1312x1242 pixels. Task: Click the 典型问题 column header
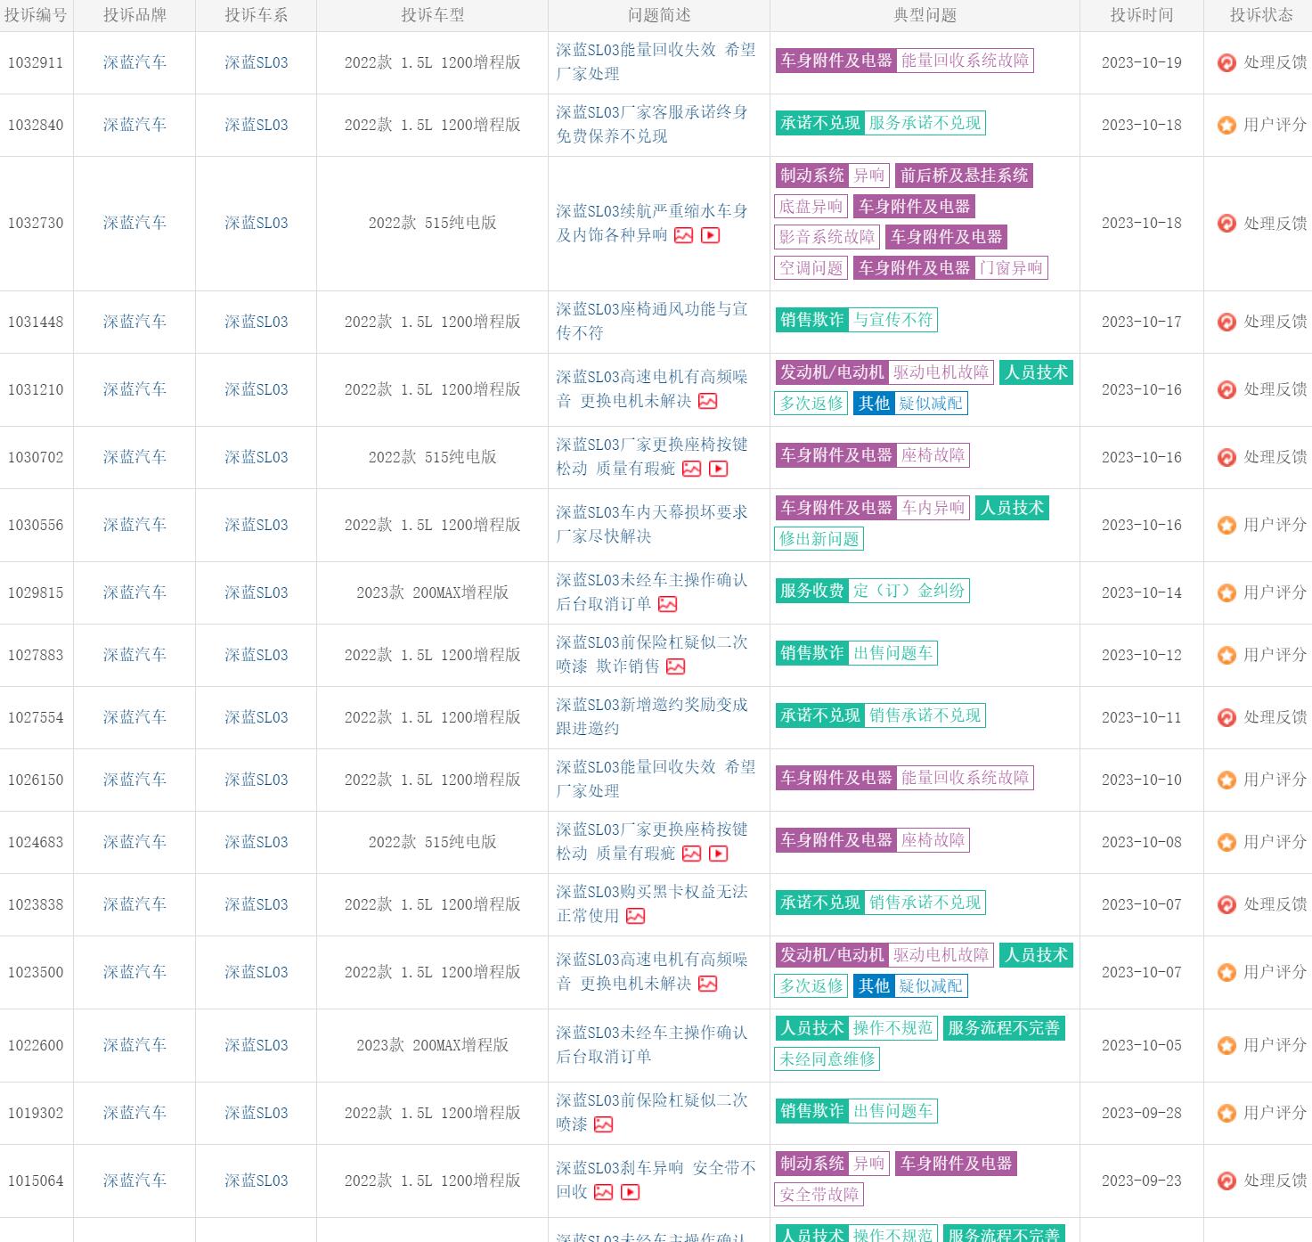coord(925,15)
